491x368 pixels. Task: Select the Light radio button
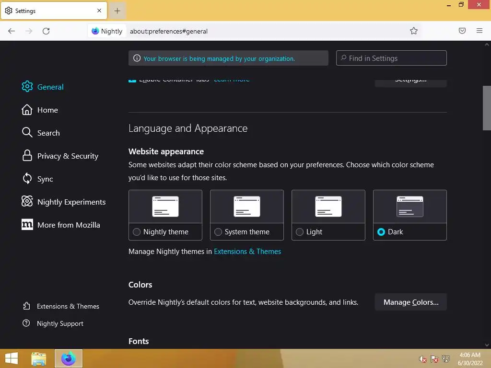pos(300,232)
